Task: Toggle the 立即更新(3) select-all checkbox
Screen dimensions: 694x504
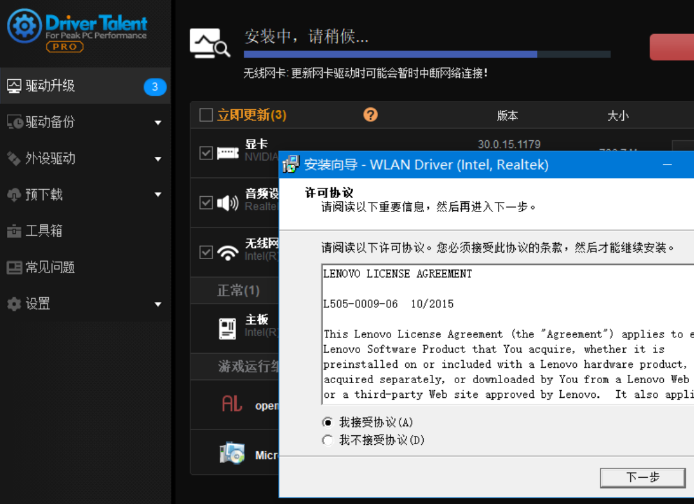Action: pyautogui.click(x=206, y=115)
